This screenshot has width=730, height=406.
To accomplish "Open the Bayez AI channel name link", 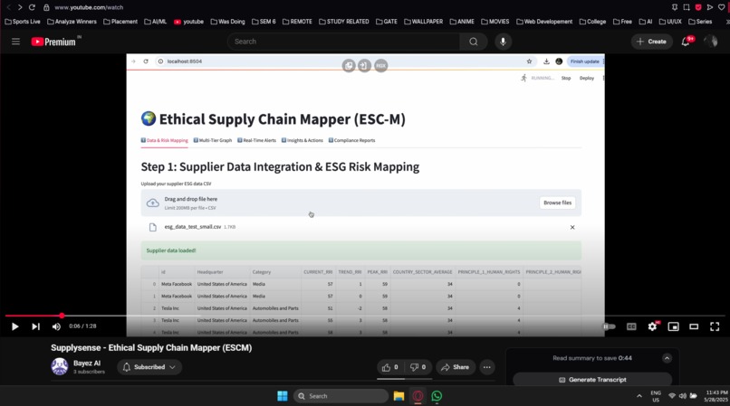I will (87, 364).
